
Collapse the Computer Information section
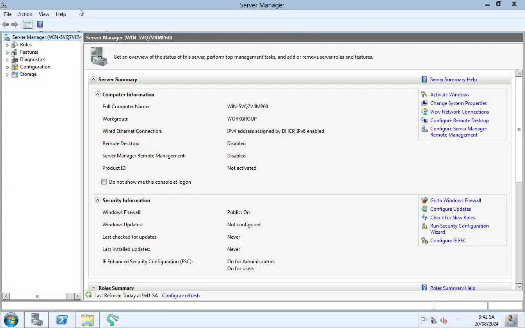(x=98, y=94)
